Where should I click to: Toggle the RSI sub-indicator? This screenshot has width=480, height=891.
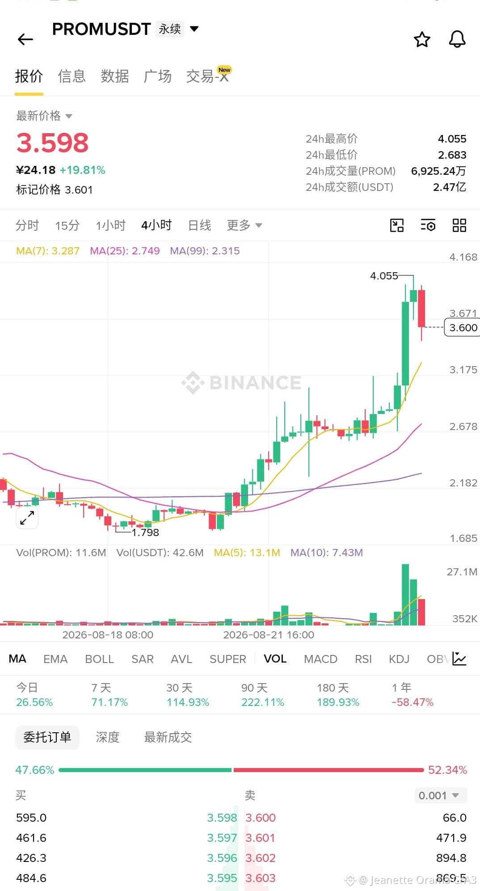pyautogui.click(x=363, y=659)
